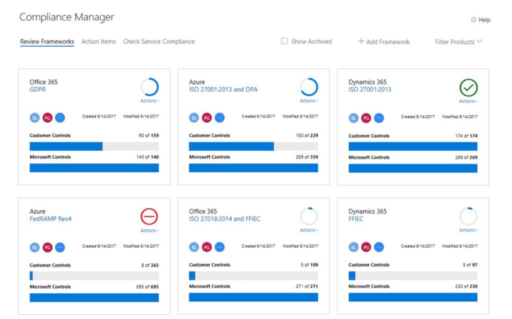512x319 pixels.
Task: Click Microsoft Controls bar on Office 365 ISO 27018:2014
Action: (253, 297)
